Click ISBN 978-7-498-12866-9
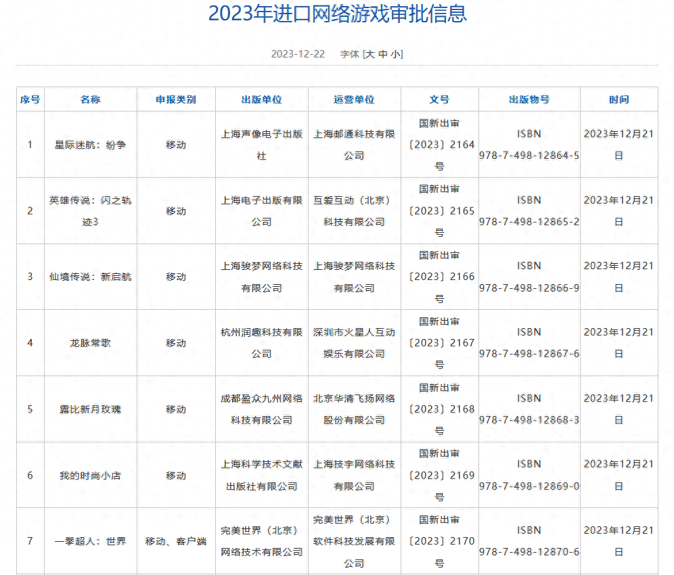 (529, 277)
